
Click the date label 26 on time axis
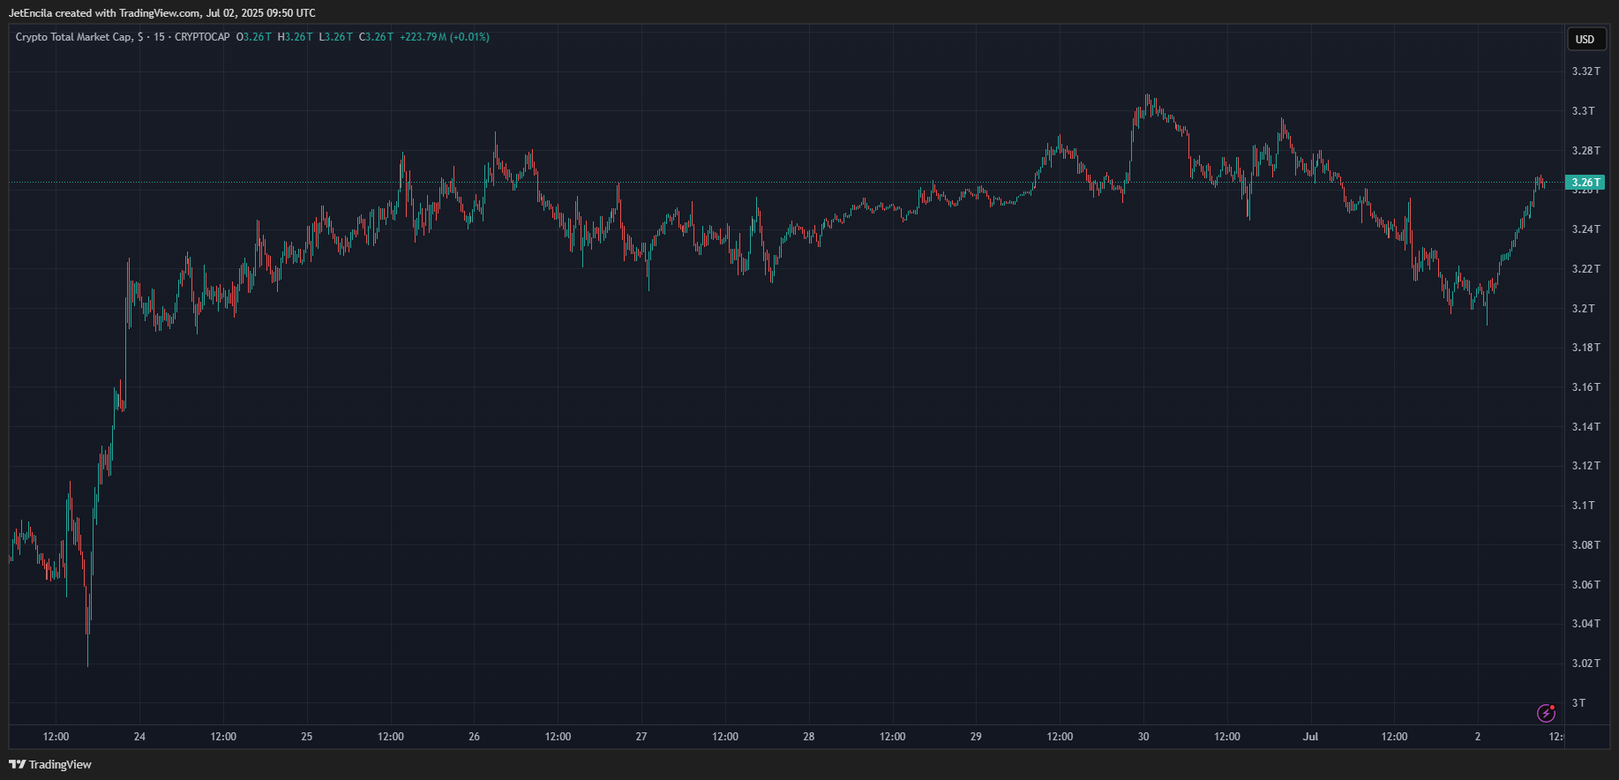pos(474,737)
